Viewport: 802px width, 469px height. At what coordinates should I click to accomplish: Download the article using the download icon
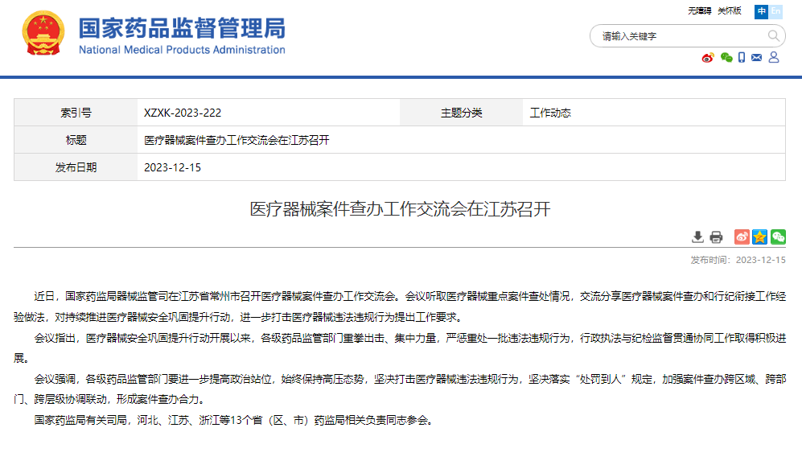(697, 237)
